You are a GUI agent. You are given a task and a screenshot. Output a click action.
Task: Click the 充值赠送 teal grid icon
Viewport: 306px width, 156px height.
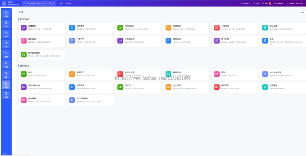265,87
